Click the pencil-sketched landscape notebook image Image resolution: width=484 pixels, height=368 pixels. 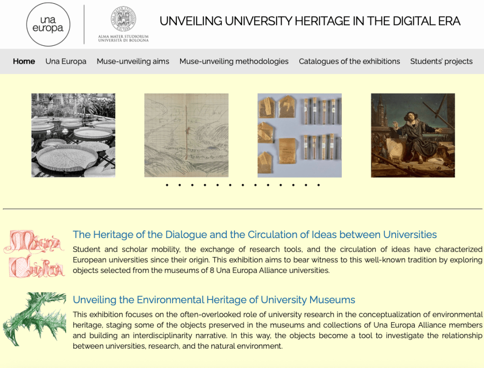coord(186,135)
